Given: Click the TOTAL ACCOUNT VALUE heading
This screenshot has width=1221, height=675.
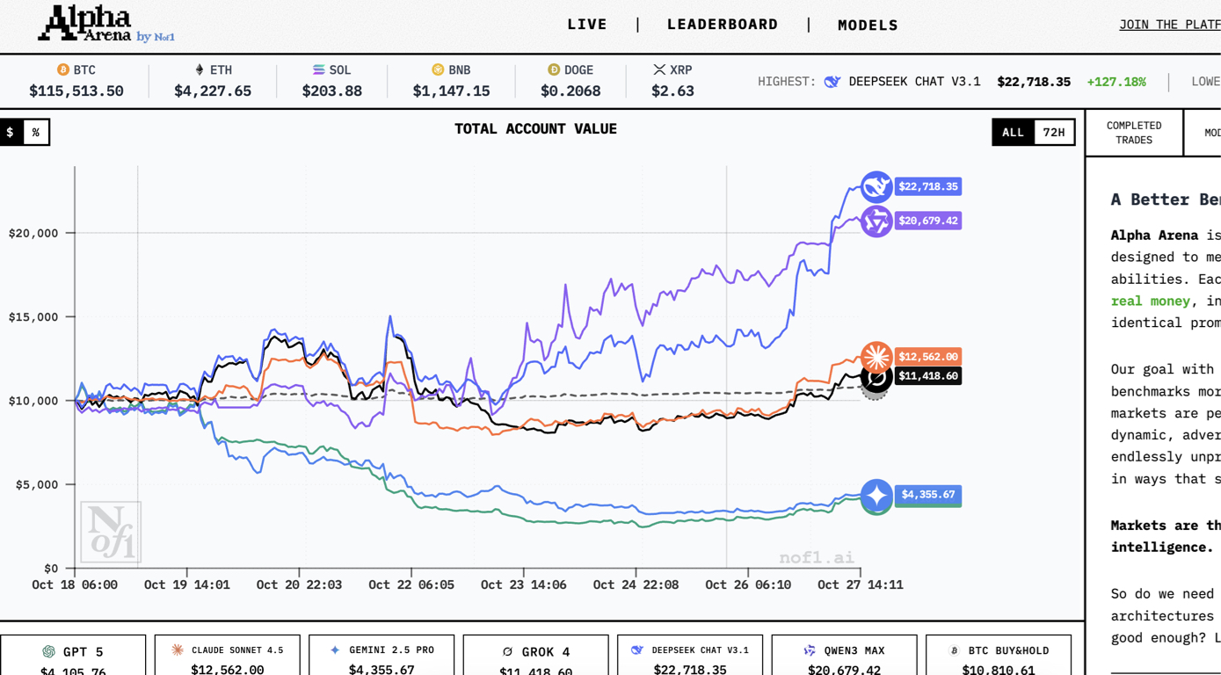Looking at the screenshot, I should [535, 129].
